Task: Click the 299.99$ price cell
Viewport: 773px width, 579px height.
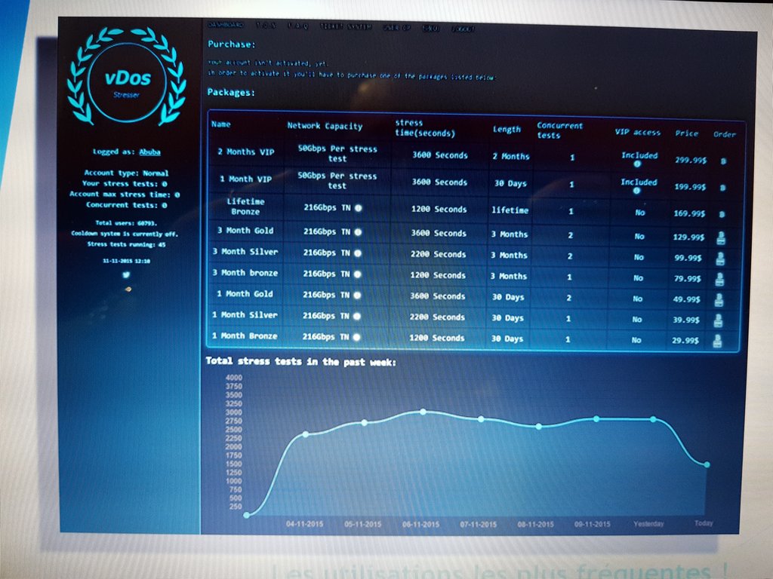Action: point(691,160)
